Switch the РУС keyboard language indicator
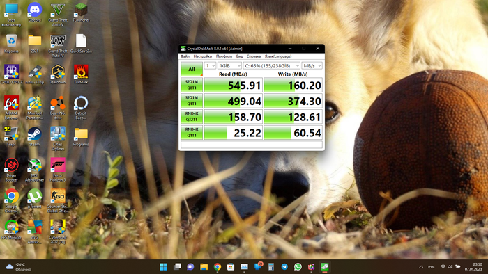 tap(432, 266)
